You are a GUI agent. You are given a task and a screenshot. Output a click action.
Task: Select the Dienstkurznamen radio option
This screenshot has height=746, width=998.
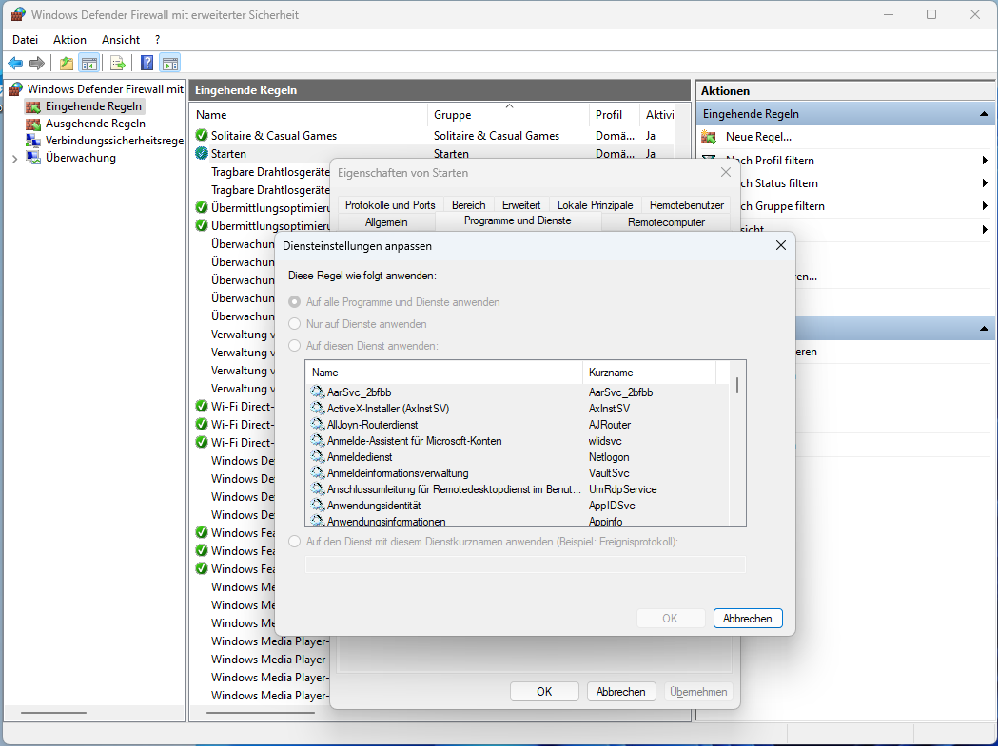pos(295,542)
